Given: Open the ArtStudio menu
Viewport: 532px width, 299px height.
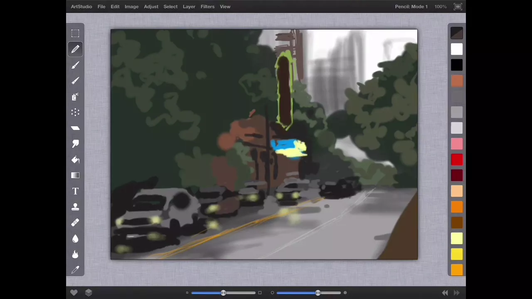Looking at the screenshot, I should pos(81,7).
